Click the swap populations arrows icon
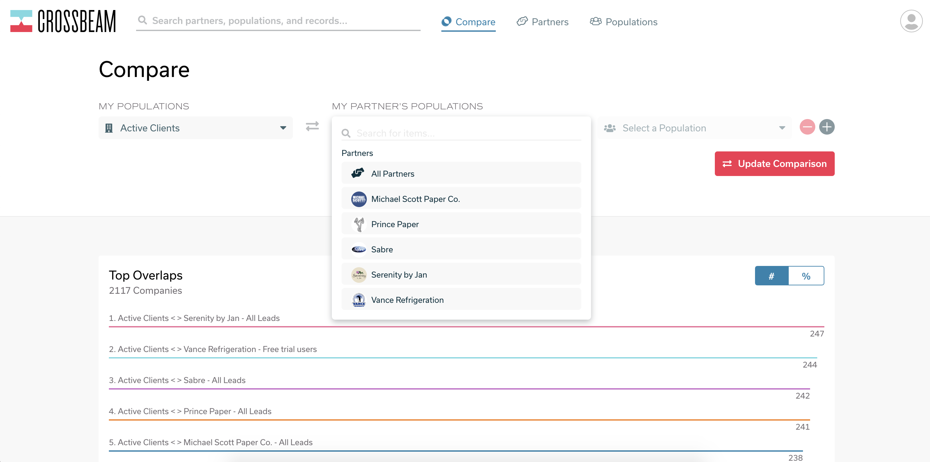The height and width of the screenshot is (462, 930). tap(312, 126)
